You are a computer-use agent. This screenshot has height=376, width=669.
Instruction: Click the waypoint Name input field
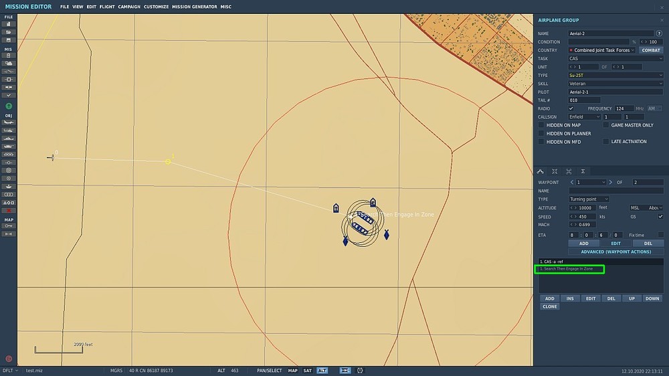pyautogui.click(x=615, y=191)
